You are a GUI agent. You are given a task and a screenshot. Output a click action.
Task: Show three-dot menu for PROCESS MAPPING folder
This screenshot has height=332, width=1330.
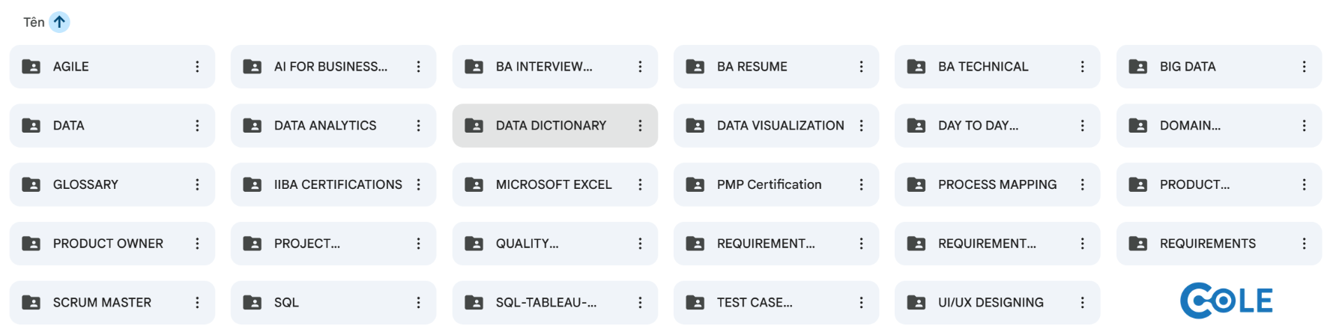click(x=1082, y=184)
